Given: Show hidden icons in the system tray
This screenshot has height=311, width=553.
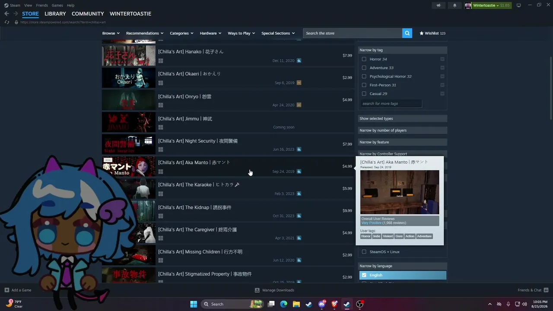Looking at the screenshot, I should tap(490, 304).
